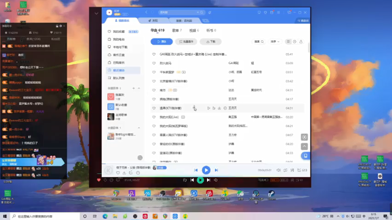Collapse the 自建歌单 section chevron

pos(139,88)
